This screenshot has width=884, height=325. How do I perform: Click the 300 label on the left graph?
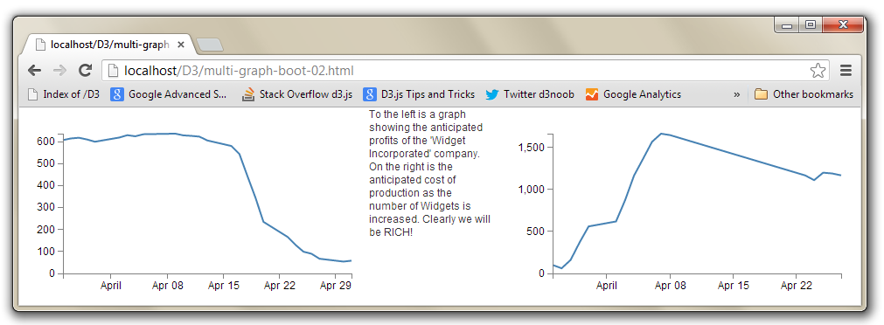click(x=46, y=207)
